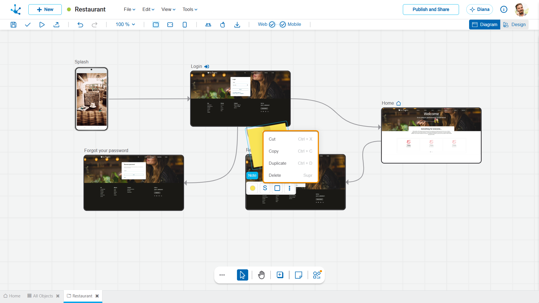Activate the hand pan tool
The image size is (539, 303).
[x=261, y=275]
